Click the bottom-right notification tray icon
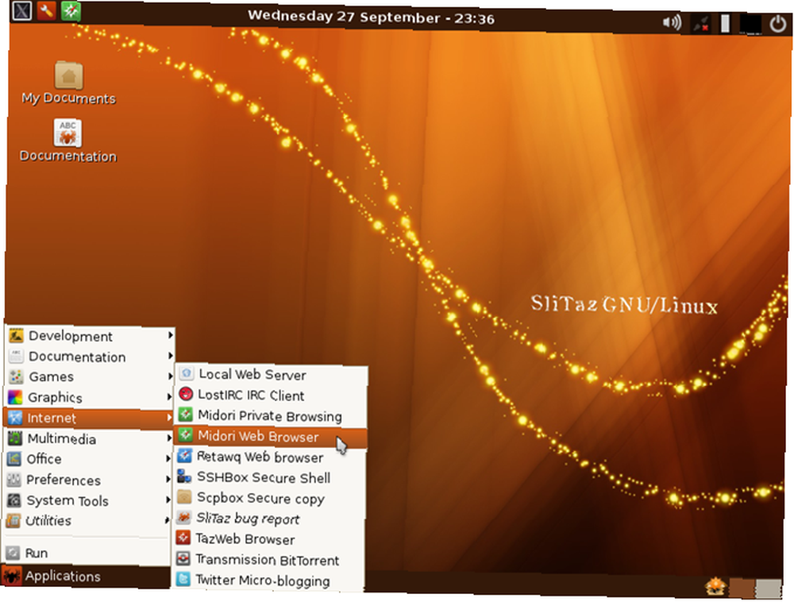 pyautogui.click(x=715, y=588)
